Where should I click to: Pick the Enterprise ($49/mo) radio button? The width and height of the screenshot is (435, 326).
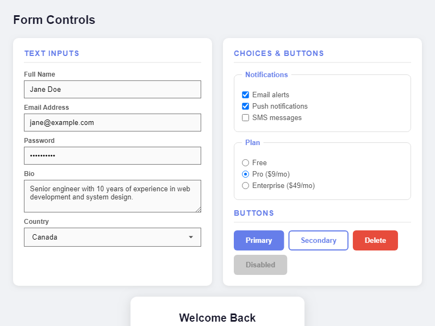[x=246, y=186]
